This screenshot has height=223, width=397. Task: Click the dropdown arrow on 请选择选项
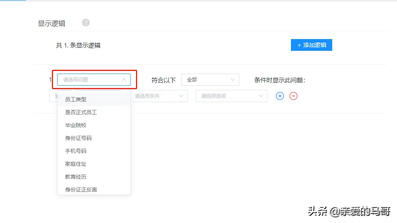(261, 96)
